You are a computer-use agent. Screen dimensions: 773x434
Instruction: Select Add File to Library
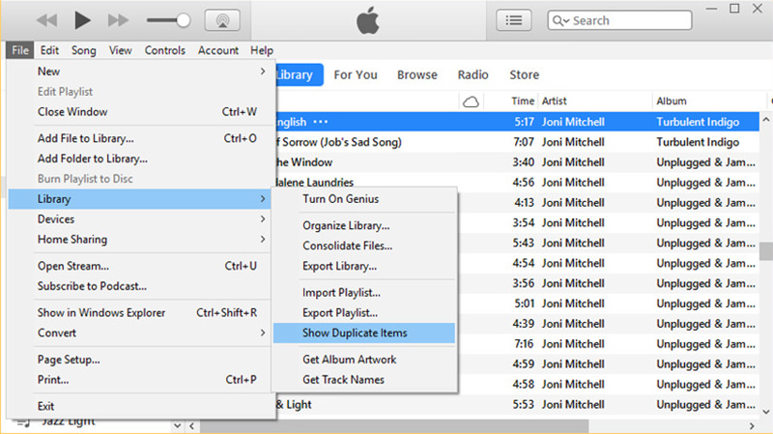139,138
